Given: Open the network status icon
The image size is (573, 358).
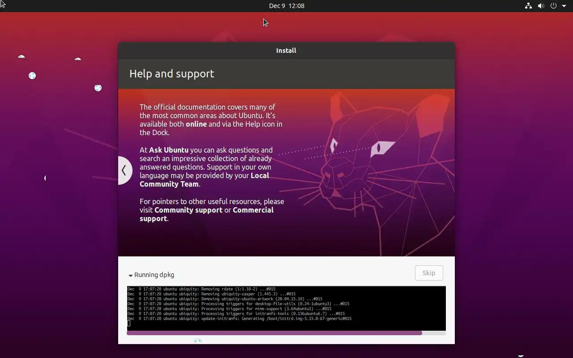Looking at the screenshot, I should (528, 6).
